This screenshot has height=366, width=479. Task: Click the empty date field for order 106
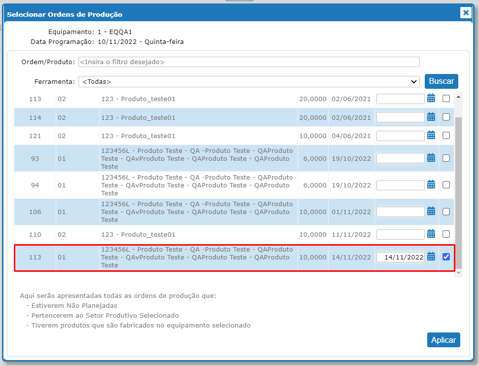point(400,212)
